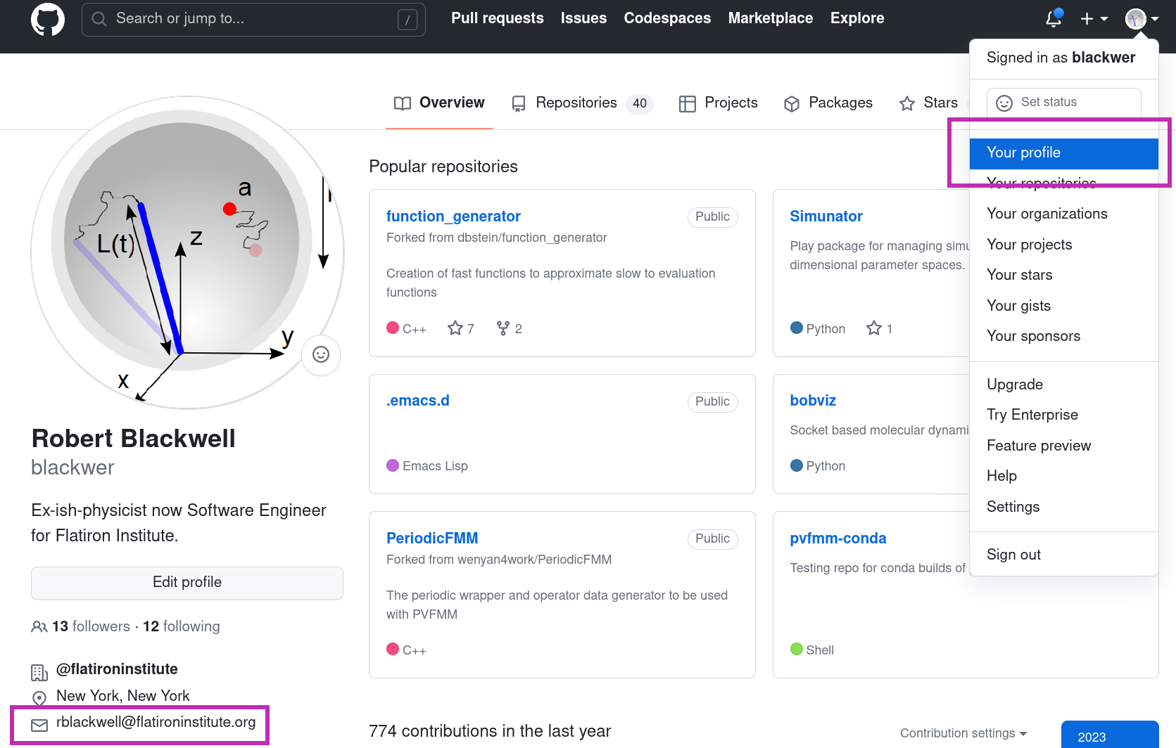Click Sign out

[x=1063, y=555]
